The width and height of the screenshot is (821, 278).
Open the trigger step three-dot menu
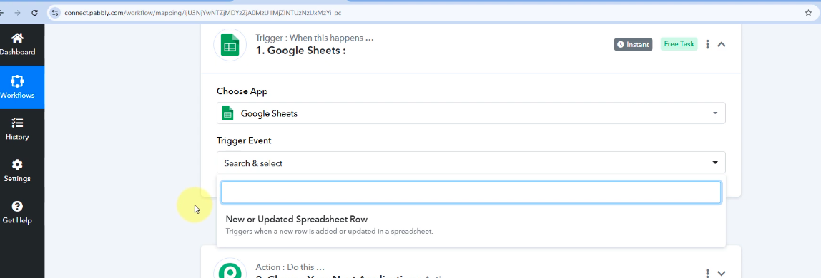pyautogui.click(x=707, y=44)
